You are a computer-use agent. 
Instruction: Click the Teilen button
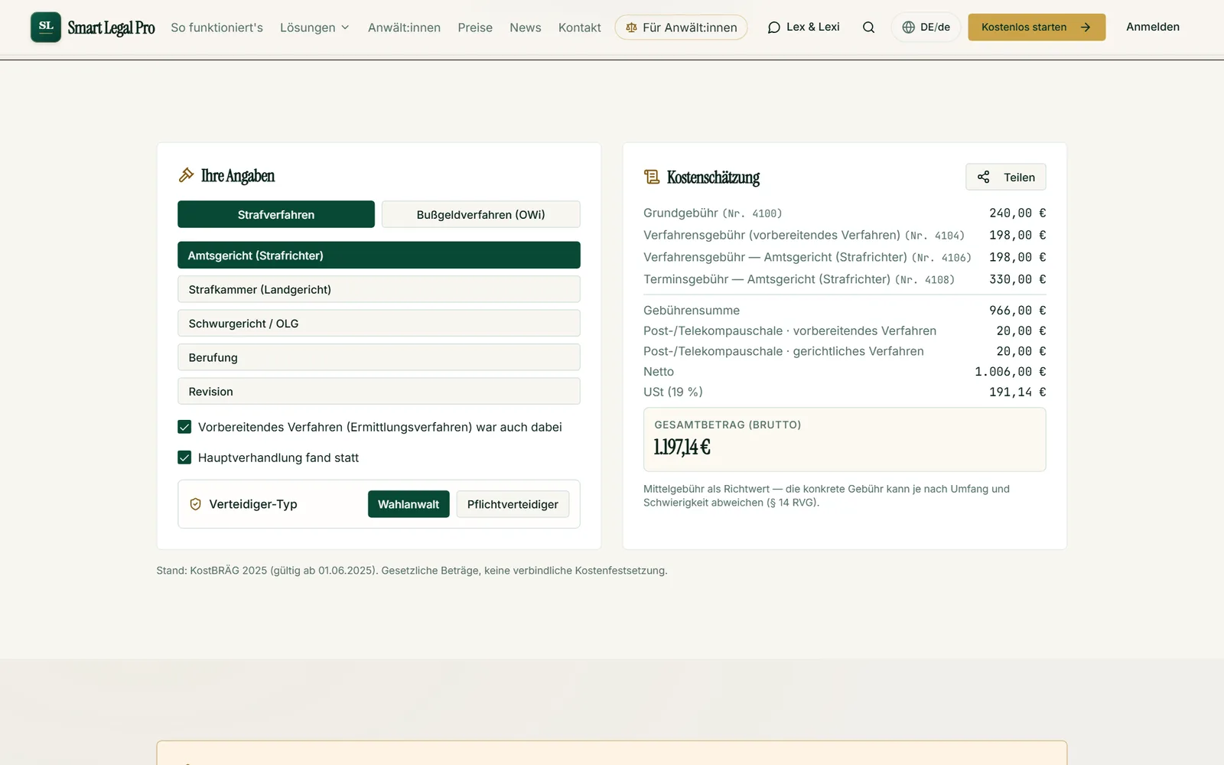click(1005, 177)
